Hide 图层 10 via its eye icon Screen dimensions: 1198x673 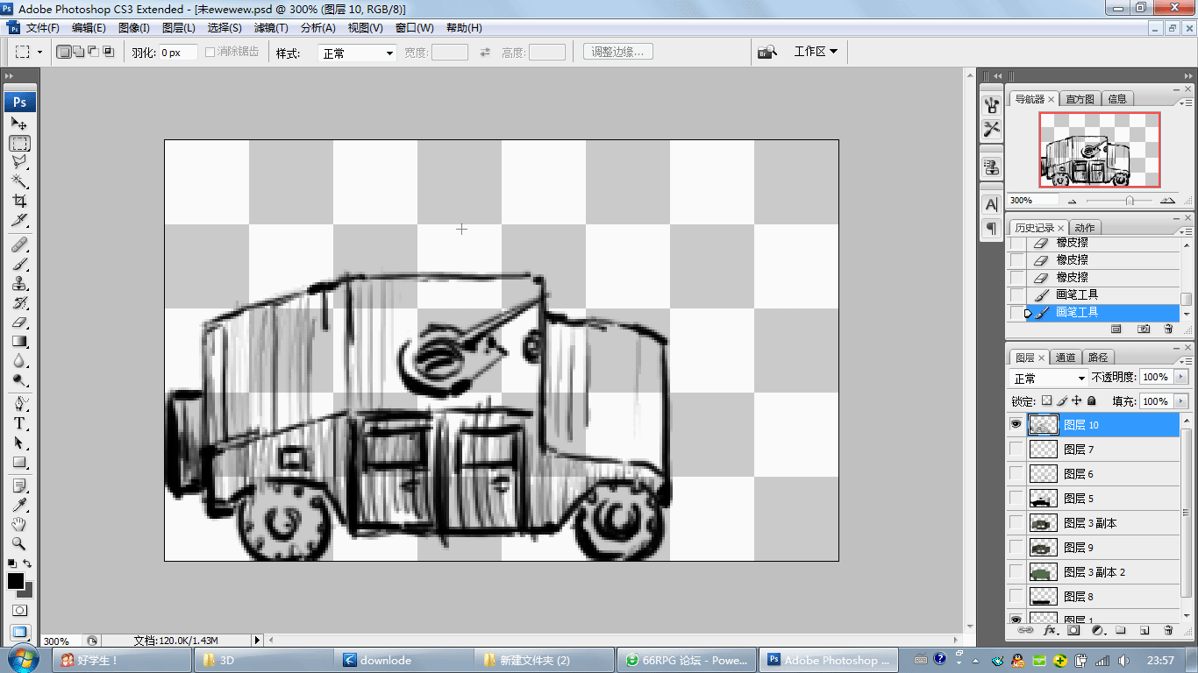click(1016, 424)
